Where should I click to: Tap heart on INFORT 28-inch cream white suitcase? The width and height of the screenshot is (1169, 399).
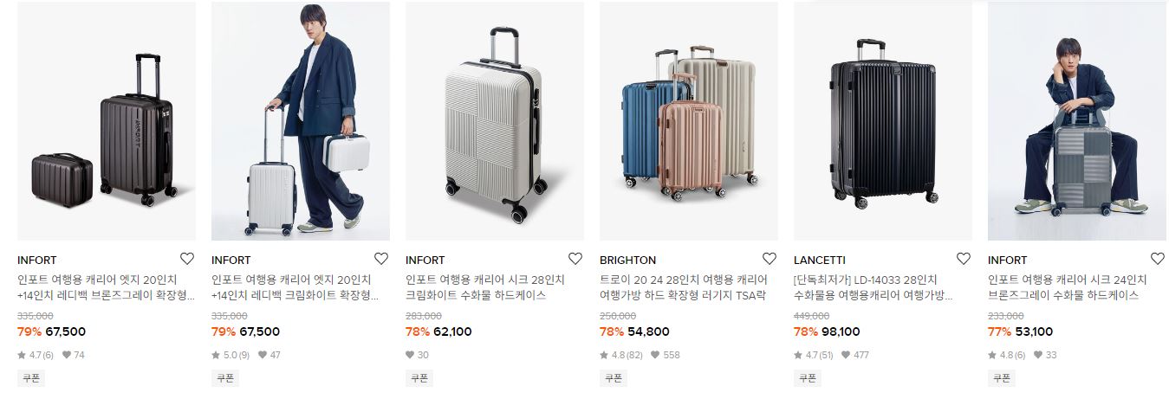[575, 259]
